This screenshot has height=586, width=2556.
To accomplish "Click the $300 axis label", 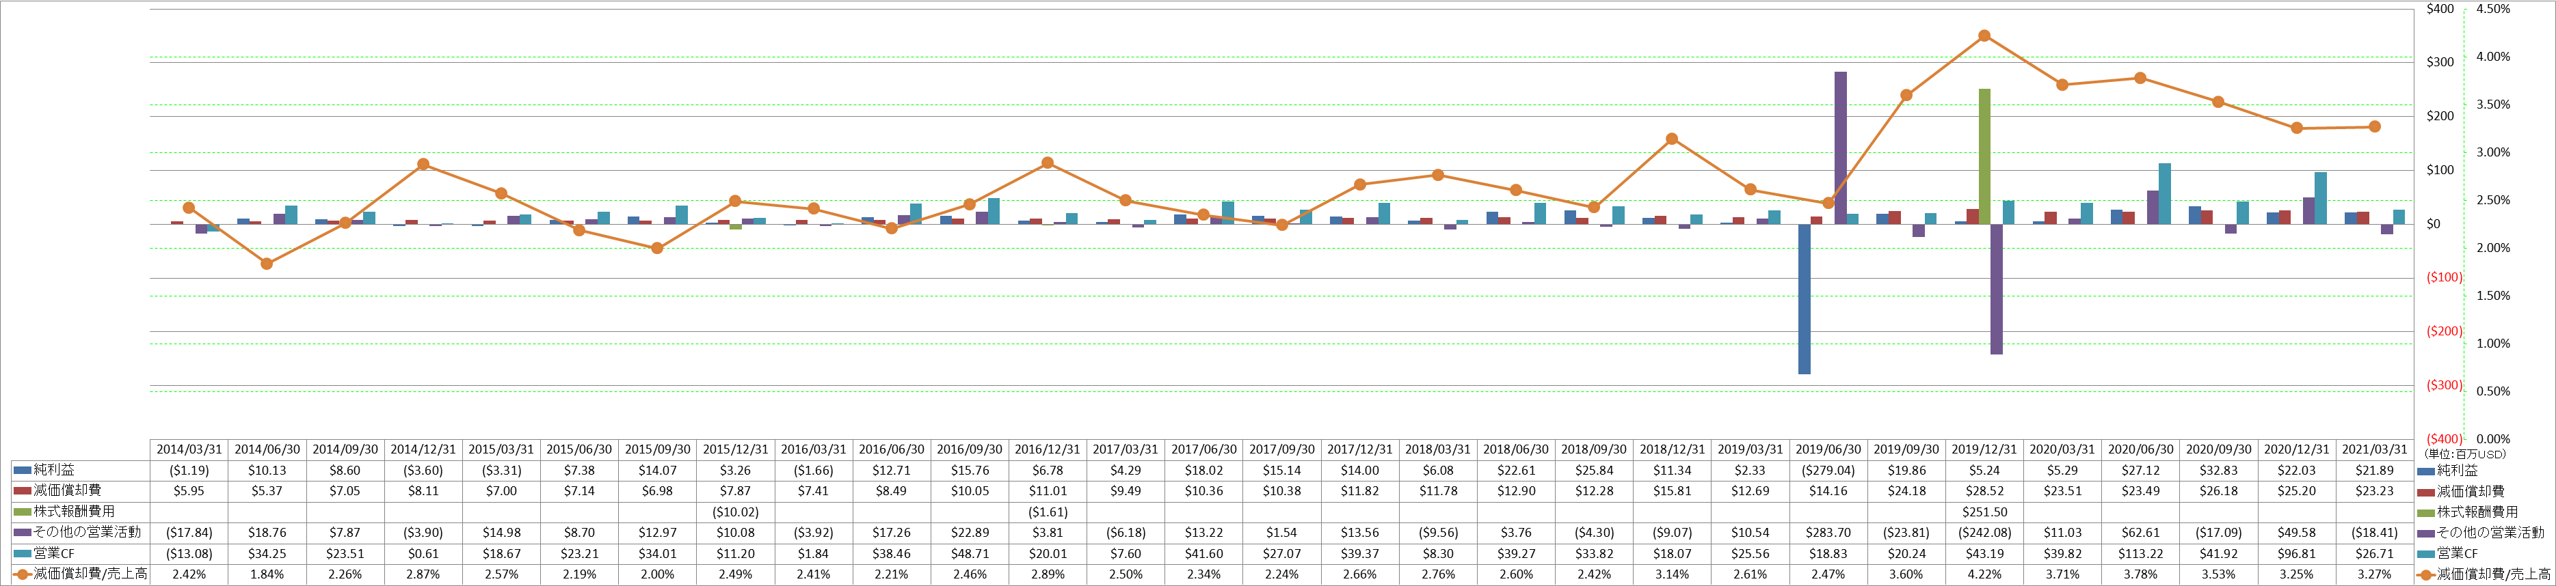I will [2440, 62].
